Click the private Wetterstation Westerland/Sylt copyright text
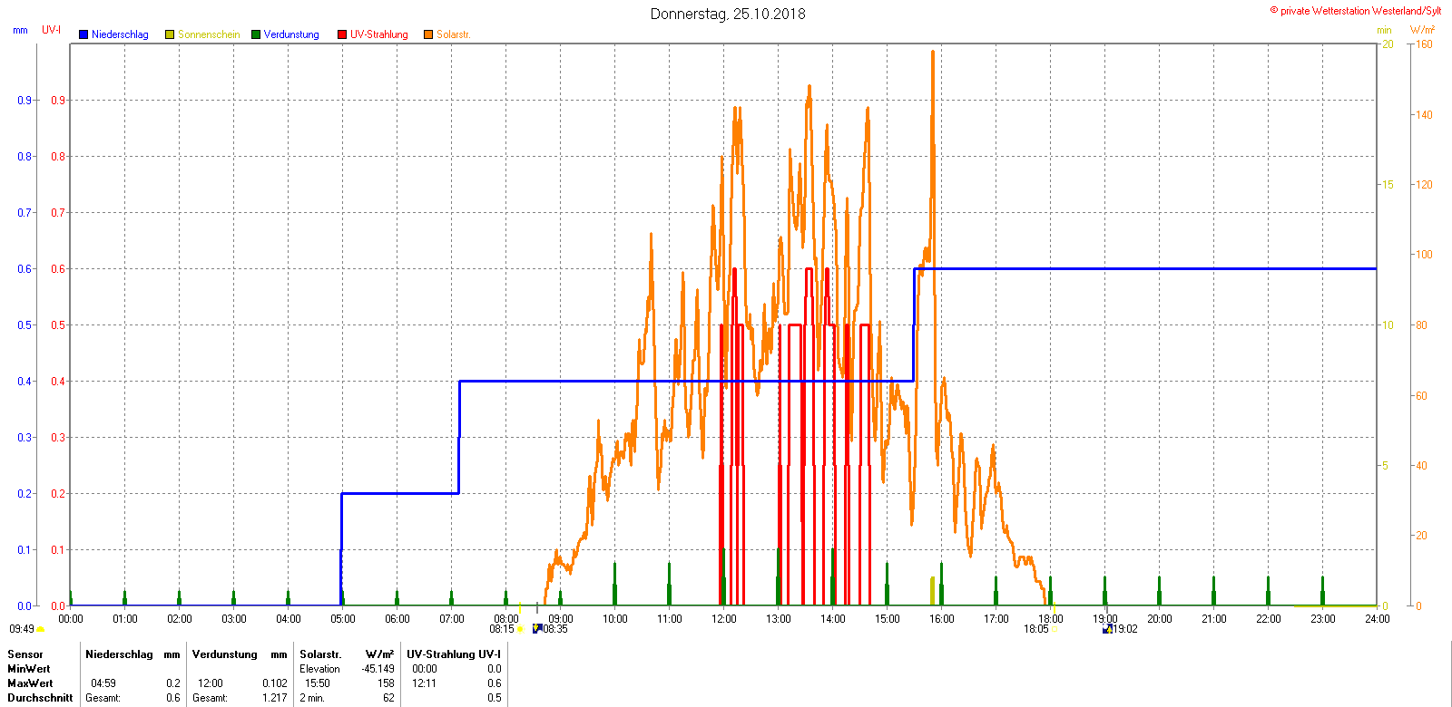The width and height of the screenshot is (1452, 707). tap(1356, 11)
